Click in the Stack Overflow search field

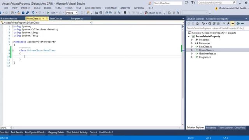[168, 3]
